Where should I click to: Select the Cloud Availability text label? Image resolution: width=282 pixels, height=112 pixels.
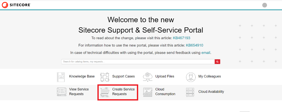pyautogui.click(x=211, y=92)
